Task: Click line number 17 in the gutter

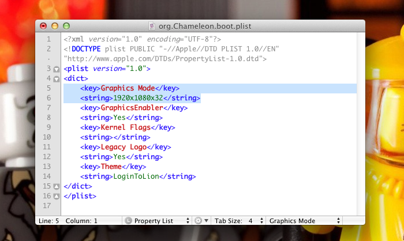Action: (47, 206)
